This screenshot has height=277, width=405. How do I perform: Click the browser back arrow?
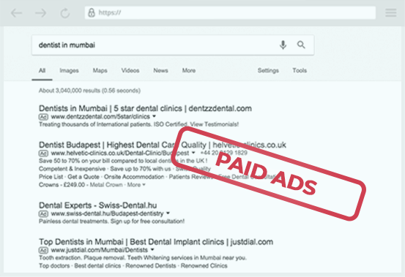point(17,13)
